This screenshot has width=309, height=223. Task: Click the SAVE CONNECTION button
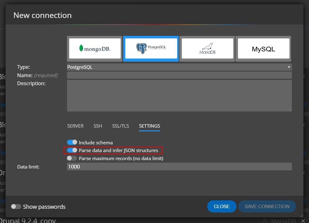(x=267, y=207)
